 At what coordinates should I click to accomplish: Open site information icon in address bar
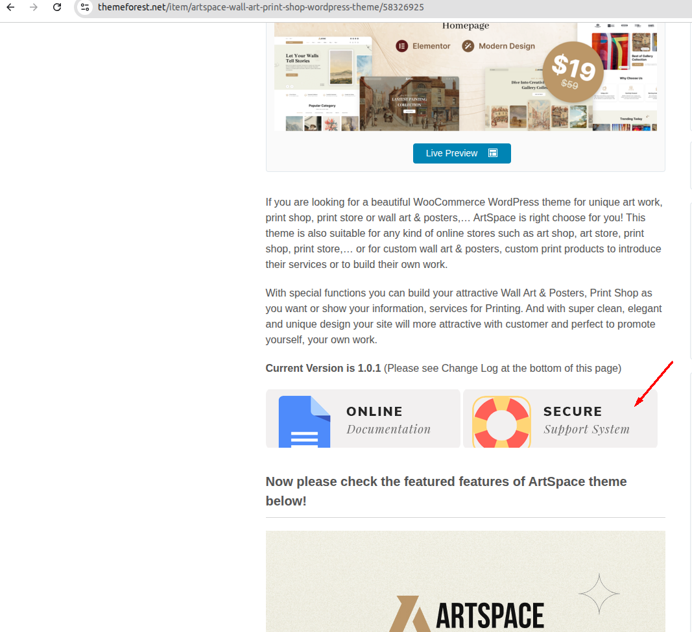tap(85, 7)
